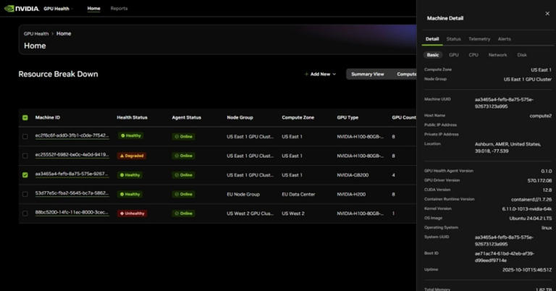Click the US East 1 GPU Cluster value in detail panel
The image size is (556, 291).
pos(528,80)
